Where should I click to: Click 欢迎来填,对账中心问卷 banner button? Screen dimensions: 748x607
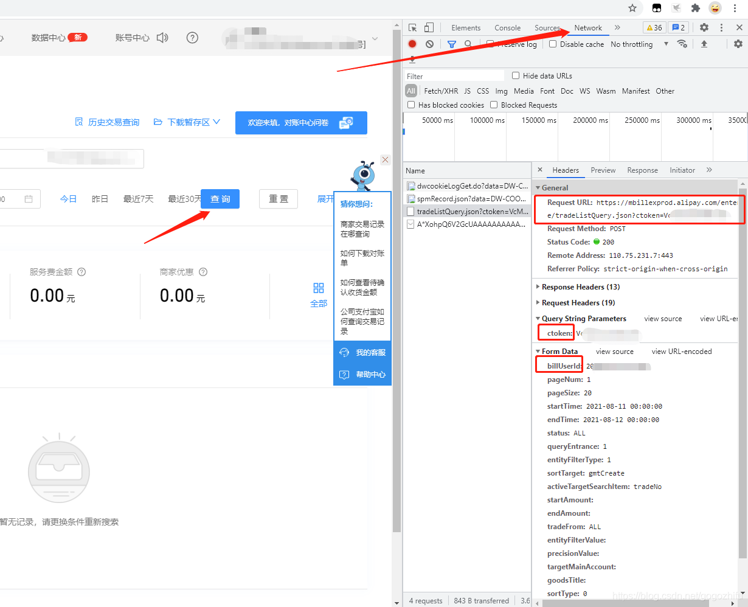tap(301, 122)
